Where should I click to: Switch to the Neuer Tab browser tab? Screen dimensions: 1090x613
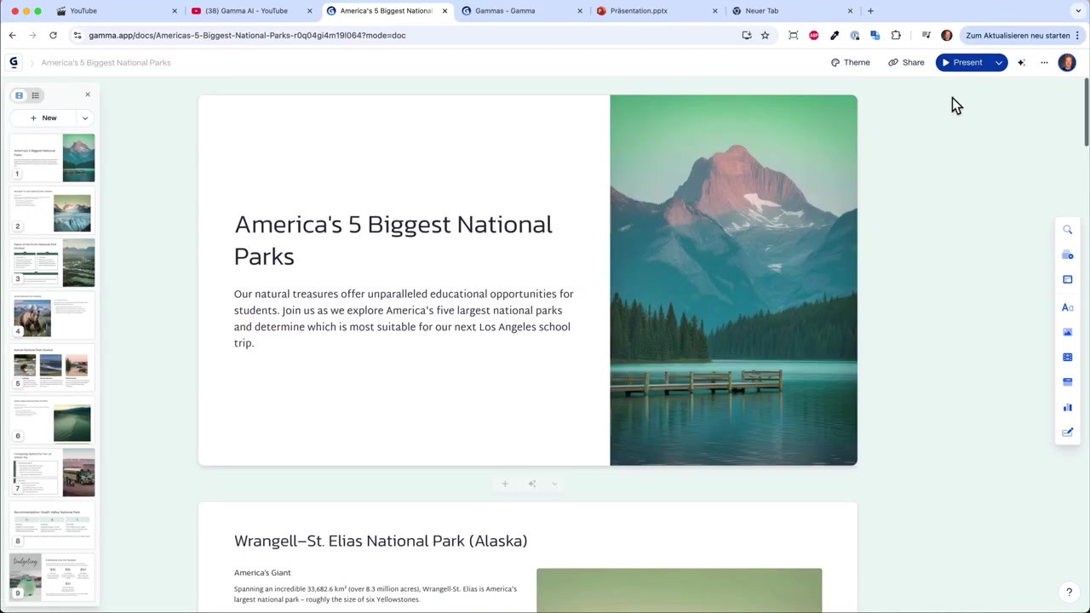point(792,11)
